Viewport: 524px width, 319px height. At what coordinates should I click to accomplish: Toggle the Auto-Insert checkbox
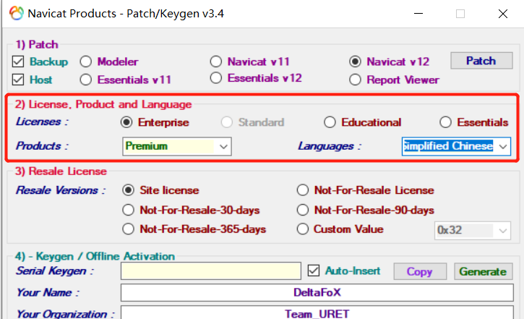click(314, 271)
